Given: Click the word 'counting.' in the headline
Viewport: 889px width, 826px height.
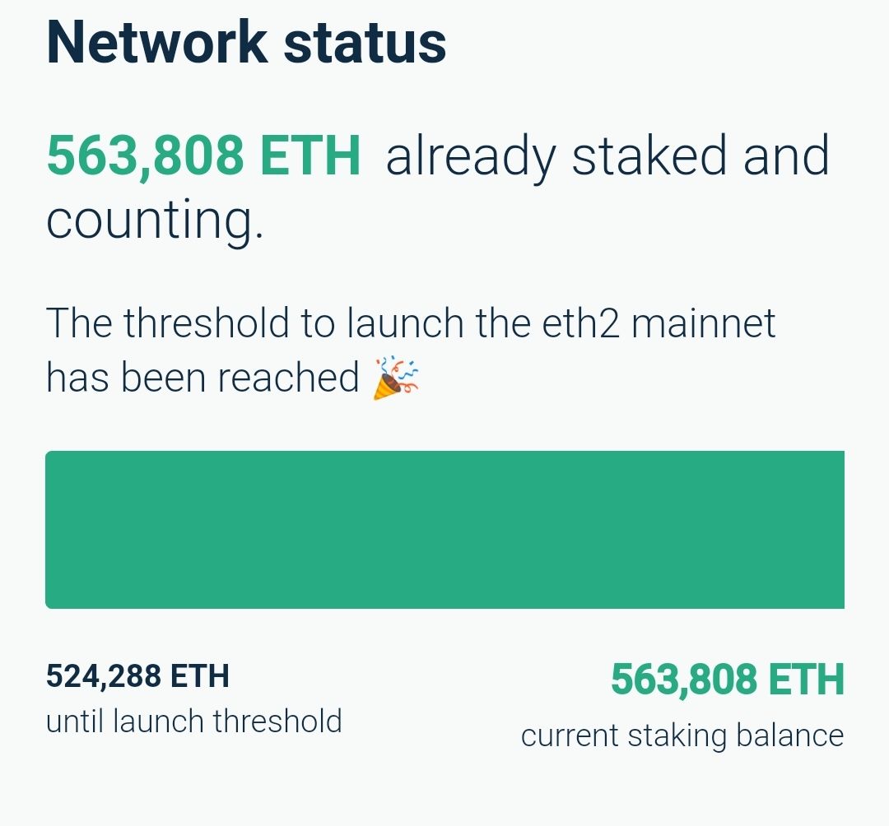Looking at the screenshot, I should pyautogui.click(x=155, y=220).
